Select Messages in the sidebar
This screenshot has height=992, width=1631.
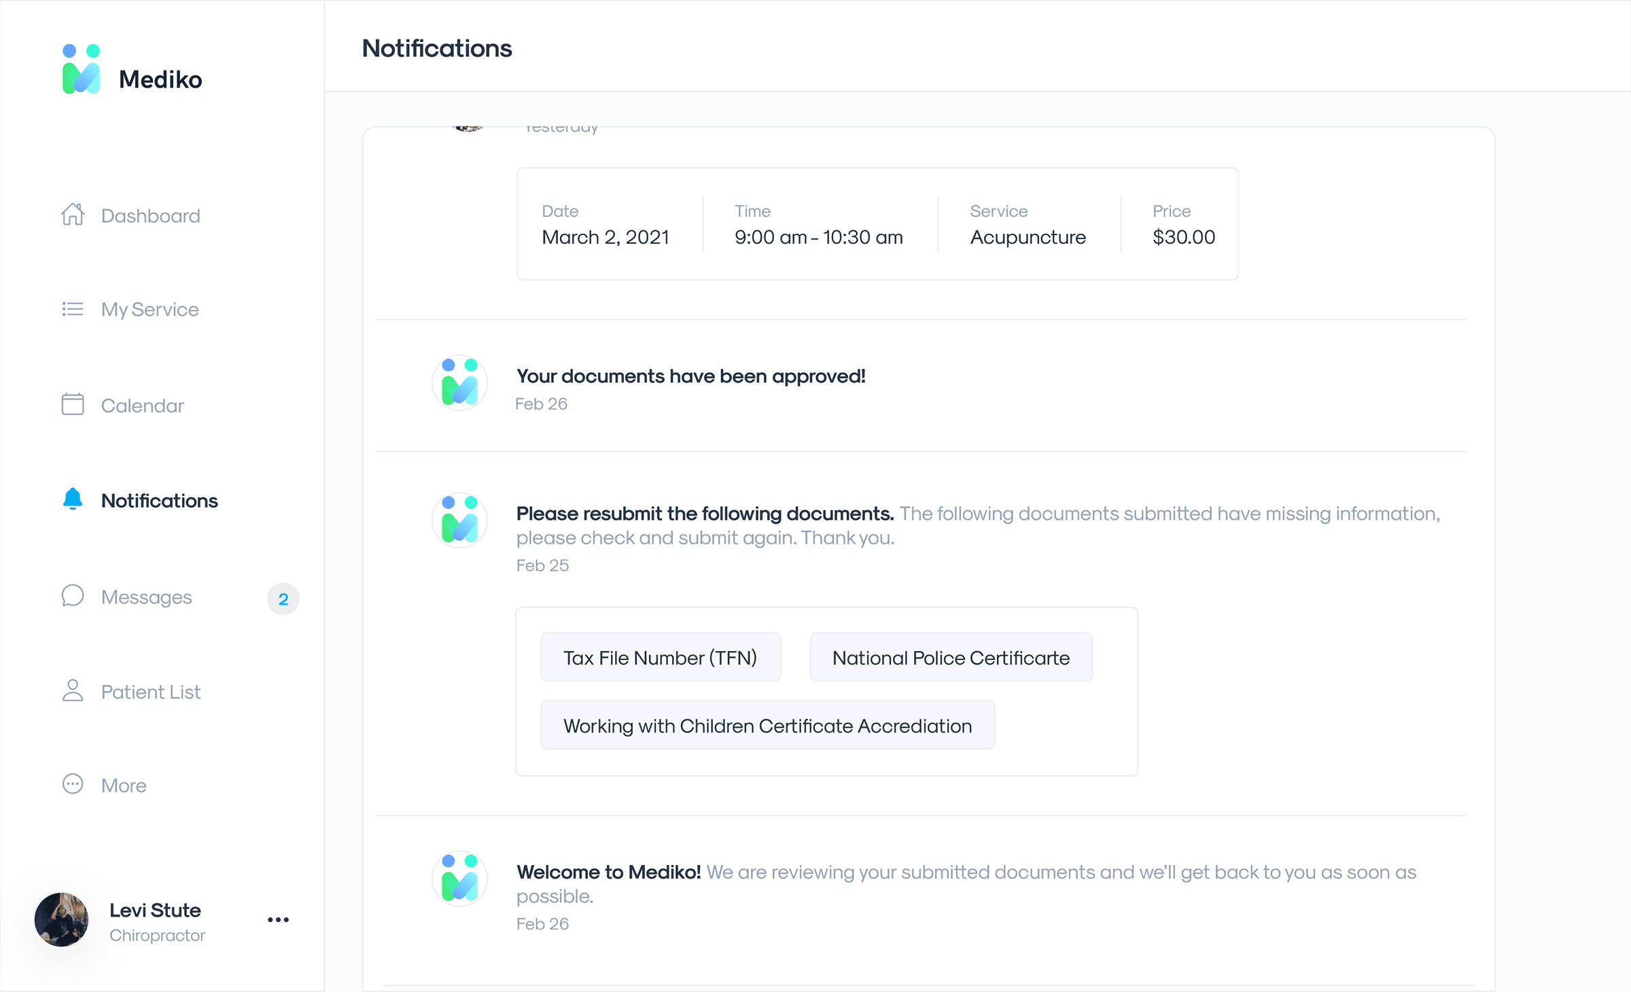click(146, 597)
